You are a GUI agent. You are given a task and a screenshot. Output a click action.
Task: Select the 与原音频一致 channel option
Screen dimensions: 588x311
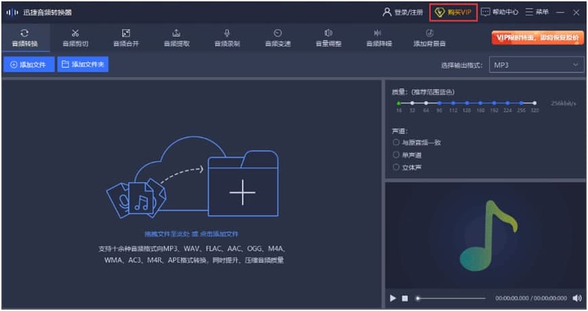click(x=396, y=142)
